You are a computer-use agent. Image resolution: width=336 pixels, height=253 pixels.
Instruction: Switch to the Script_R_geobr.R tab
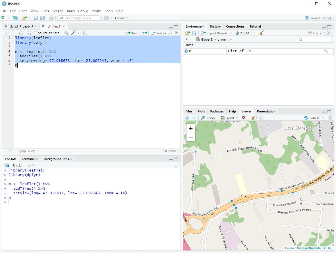(22, 26)
